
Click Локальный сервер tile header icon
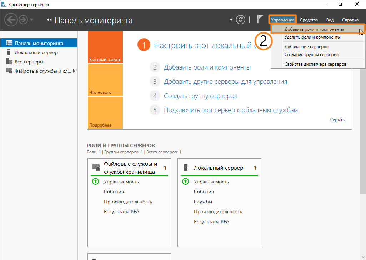185,168
